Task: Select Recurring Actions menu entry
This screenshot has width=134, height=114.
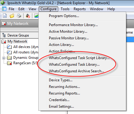Action: pos(82,87)
